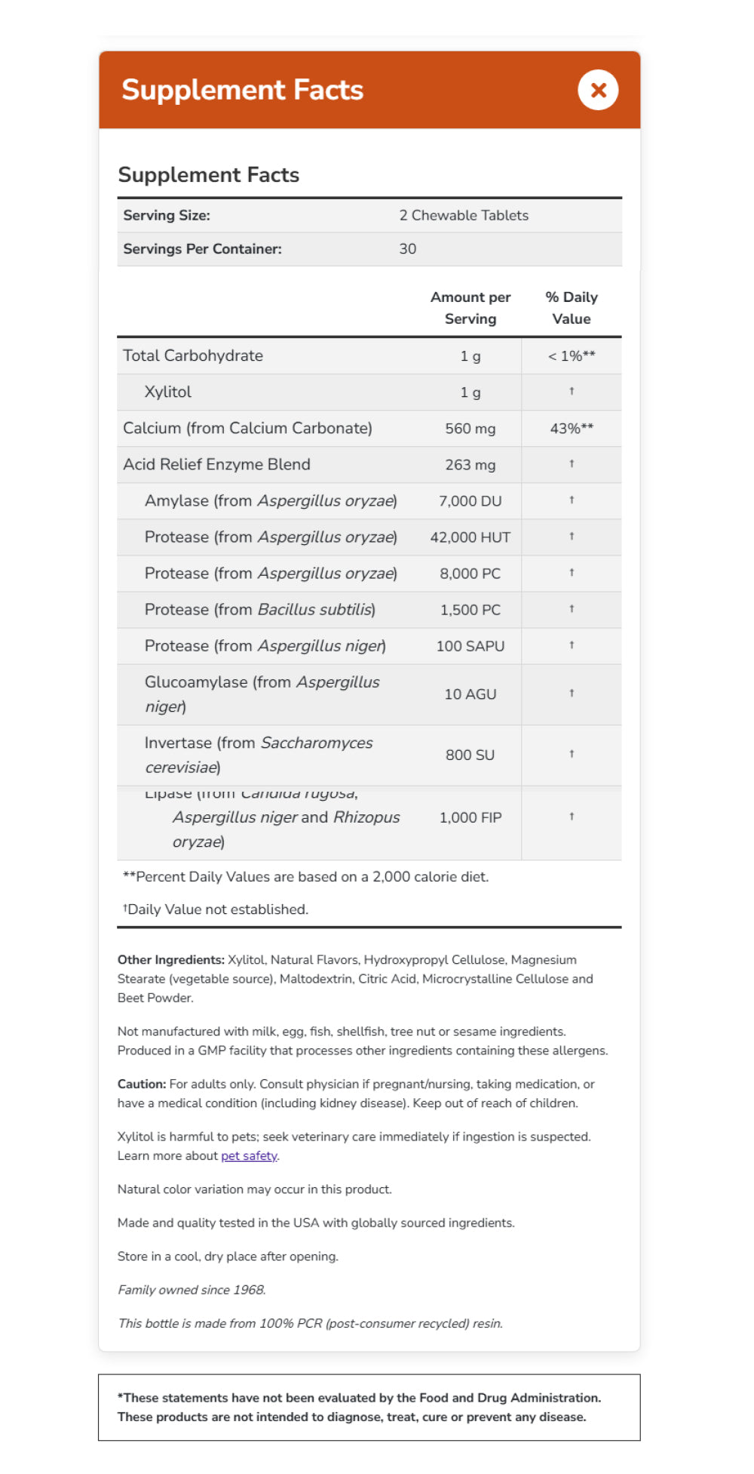Click the Amount per Serving column header
The height and width of the screenshot is (1474, 754).
click(x=470, y=308)
